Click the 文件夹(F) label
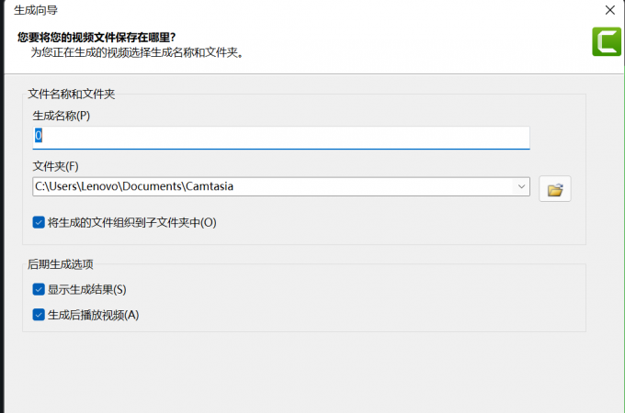Screen dimensions: 625x413 (x=56, y=166)
